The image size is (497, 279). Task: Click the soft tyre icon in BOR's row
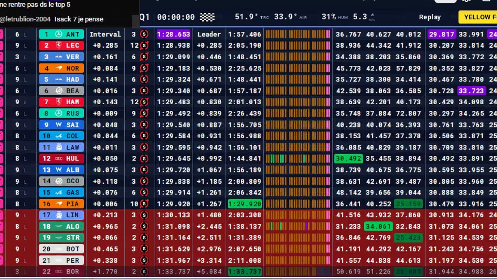coord(144,272)
